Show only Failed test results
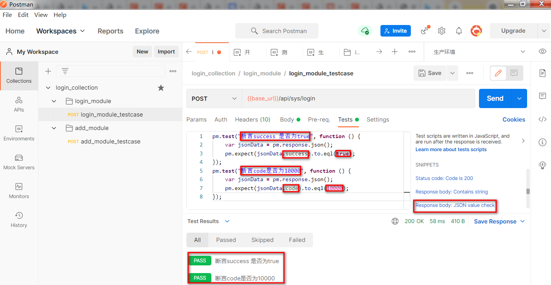Screen dimensions: 551x285 (x=297, y=240)
